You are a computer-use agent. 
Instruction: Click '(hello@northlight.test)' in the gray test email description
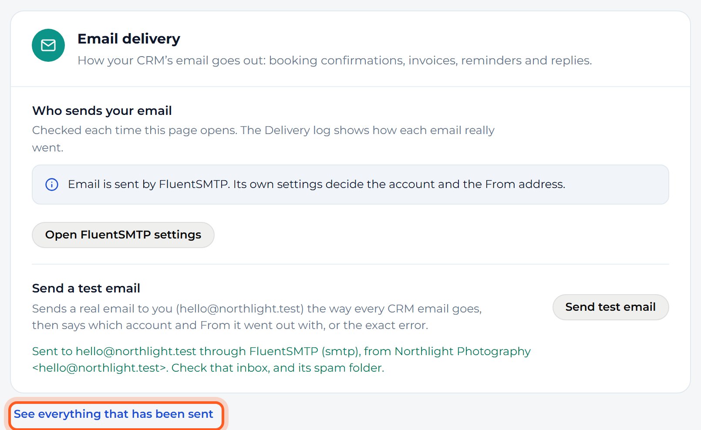coord(240,309)
